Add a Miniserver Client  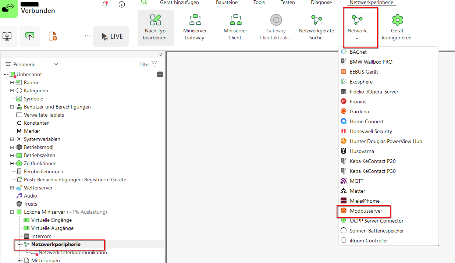pos(235,28)
